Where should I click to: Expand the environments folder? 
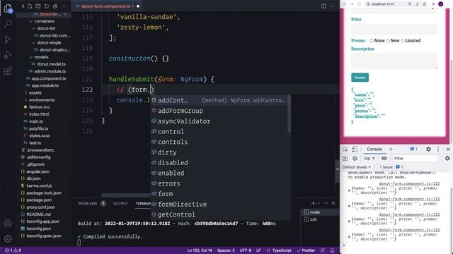25,100
